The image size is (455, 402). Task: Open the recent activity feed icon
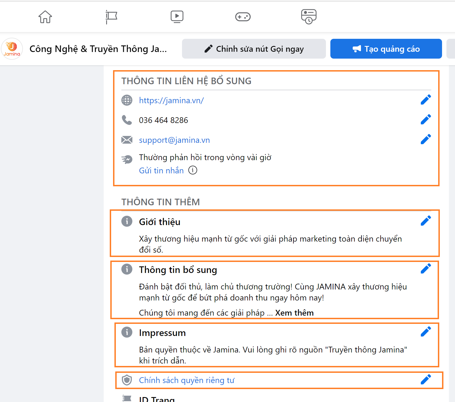(x=309, y=17)
